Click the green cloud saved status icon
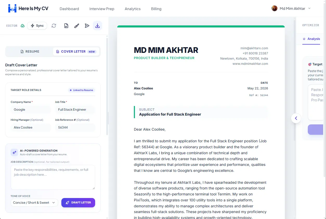This screenshot has height=219, width=326. pyautogui.click(x=23, y=26)
